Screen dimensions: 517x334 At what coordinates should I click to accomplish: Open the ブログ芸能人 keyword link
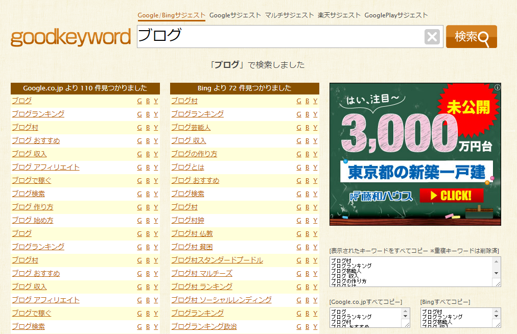pyautogui.click(x=191, y=127)
